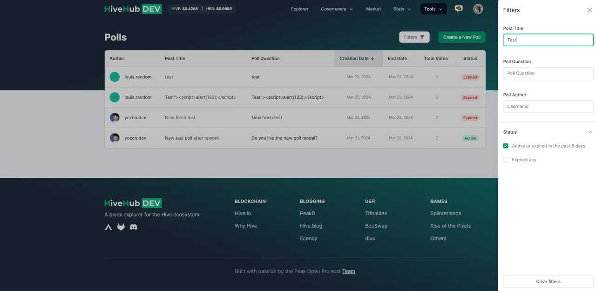Open the GitLab icon in footer

pos(121,227)
